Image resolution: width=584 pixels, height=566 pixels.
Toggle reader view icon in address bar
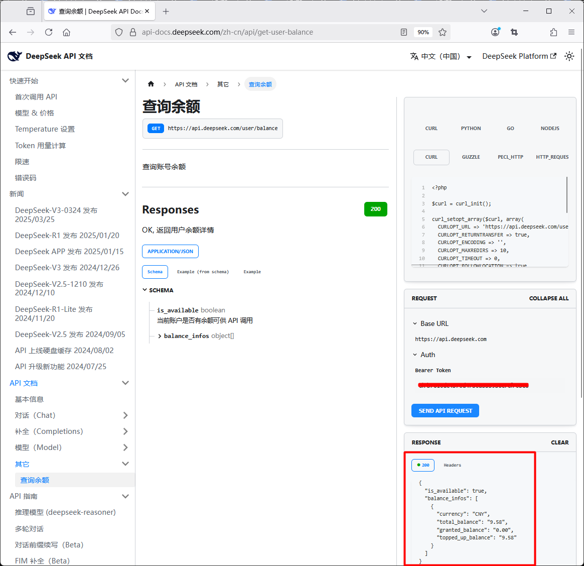coord(404,33)
